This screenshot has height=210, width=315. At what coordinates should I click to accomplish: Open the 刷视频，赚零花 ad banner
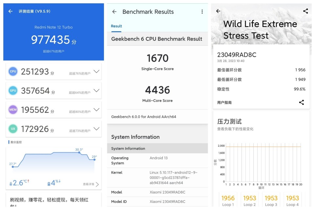tap(53, 200)
